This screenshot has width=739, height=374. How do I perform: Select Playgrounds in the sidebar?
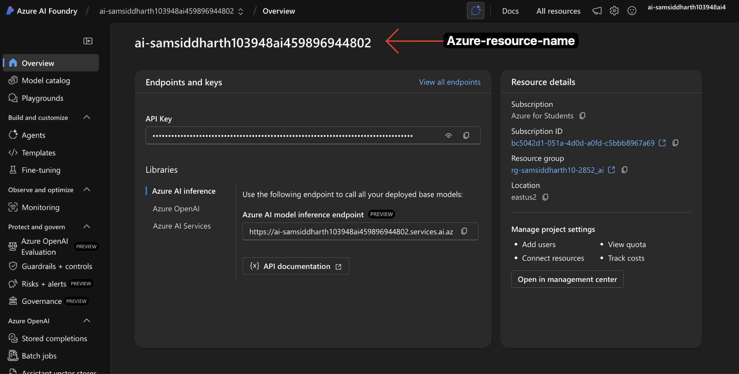[42, 98]
